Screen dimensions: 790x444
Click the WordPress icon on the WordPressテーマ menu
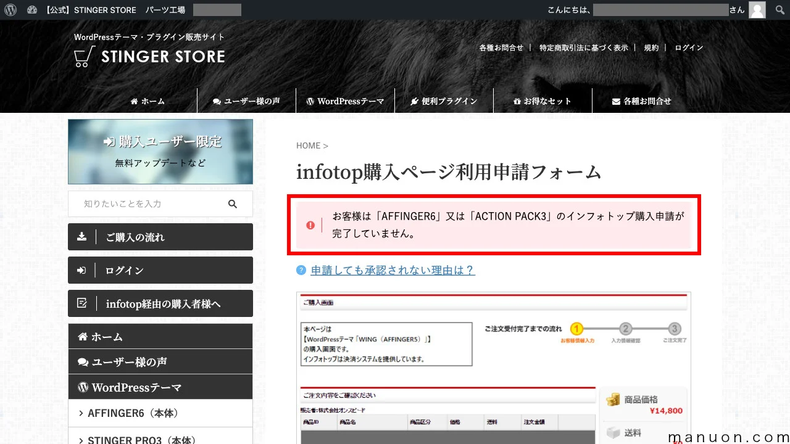point(309,101)
